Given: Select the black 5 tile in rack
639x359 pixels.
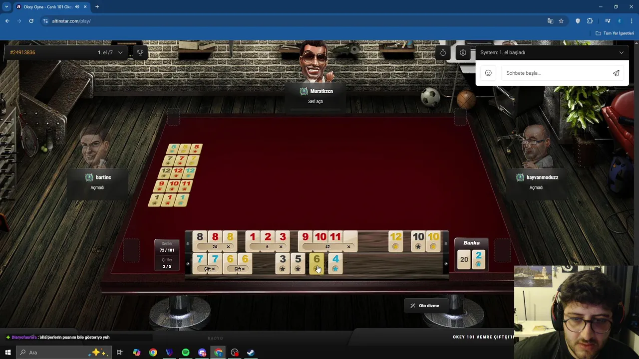Looking at the screenshot, I should pyautogui.click(x=298, y=264).
